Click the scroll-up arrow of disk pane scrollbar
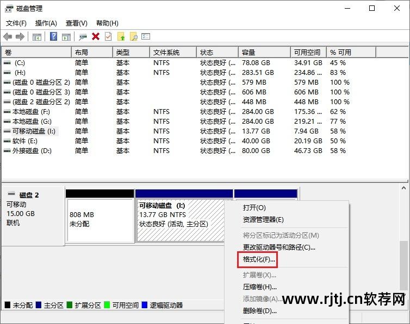The height and width of the screenshot is (324, 410). point(403,188)
